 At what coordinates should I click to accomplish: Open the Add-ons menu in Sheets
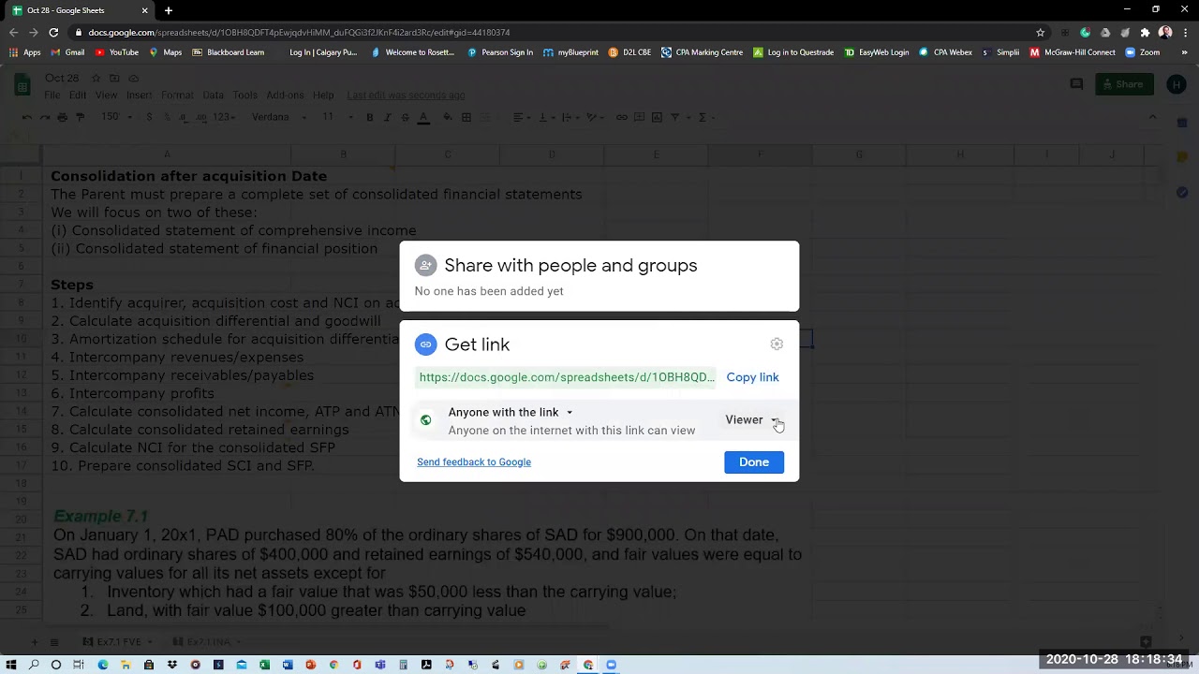coord(285,95)
